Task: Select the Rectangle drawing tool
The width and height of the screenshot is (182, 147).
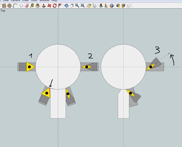Action: (4, 5)
